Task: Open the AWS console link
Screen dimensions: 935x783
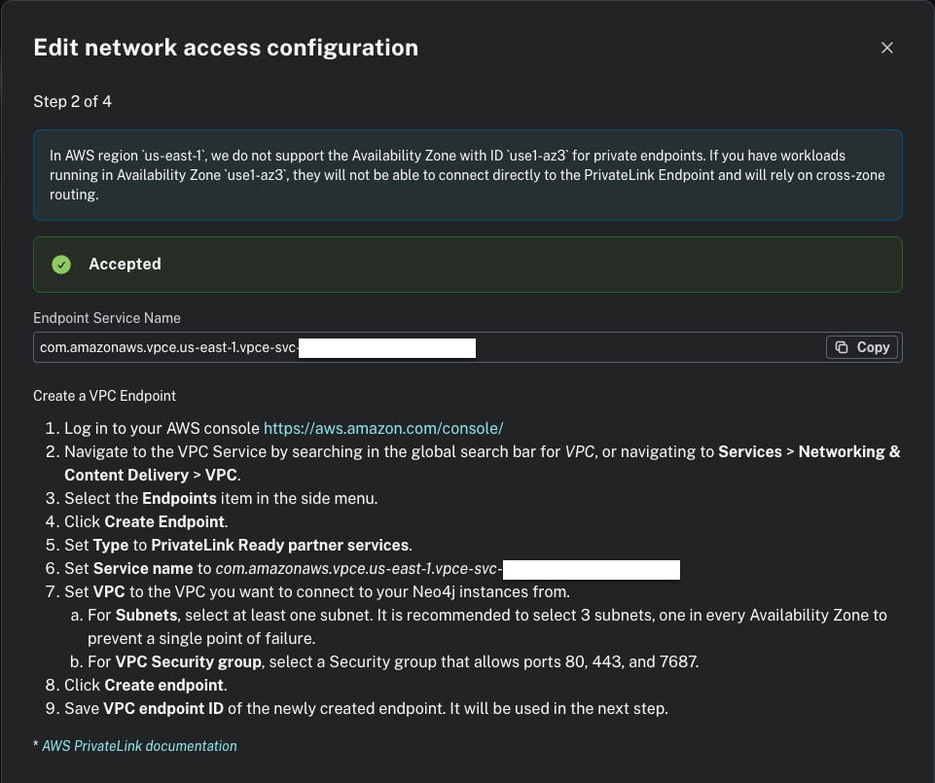Action: 383,428
